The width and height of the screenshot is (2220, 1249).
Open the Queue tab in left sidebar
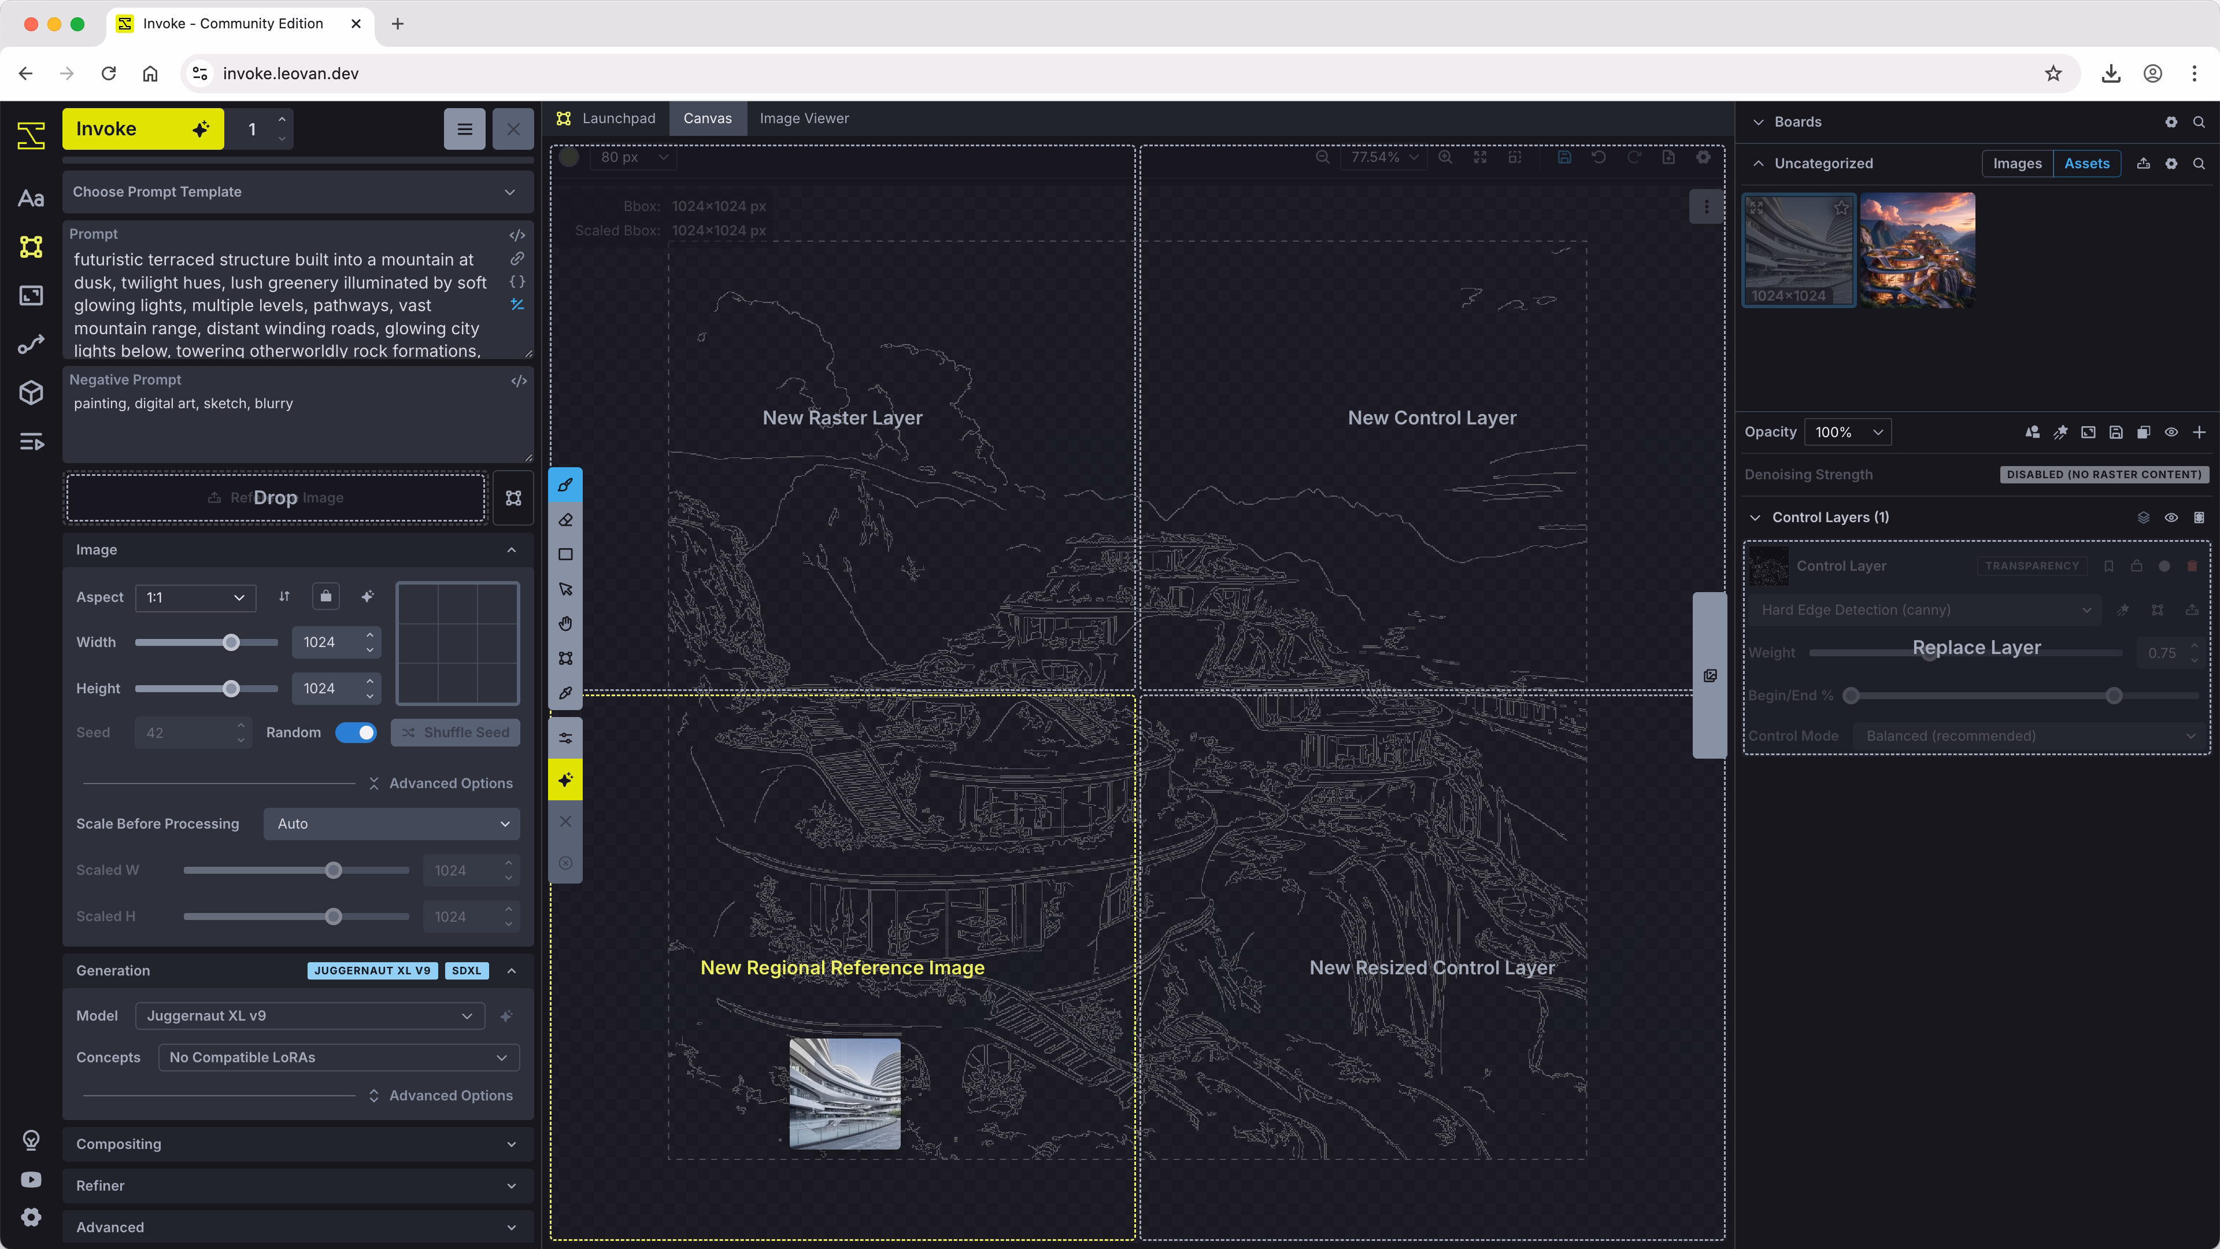pyautogui.click(x=31, y=442)
